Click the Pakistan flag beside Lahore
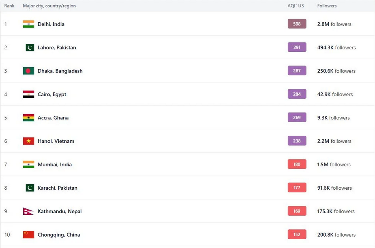The width and height of the screenshot is (375, 248). pos(30,47)
